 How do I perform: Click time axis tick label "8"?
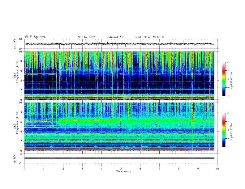tap(179, 169)
